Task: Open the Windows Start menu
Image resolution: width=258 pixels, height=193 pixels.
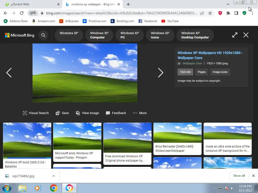Action: tap(7, 188)
